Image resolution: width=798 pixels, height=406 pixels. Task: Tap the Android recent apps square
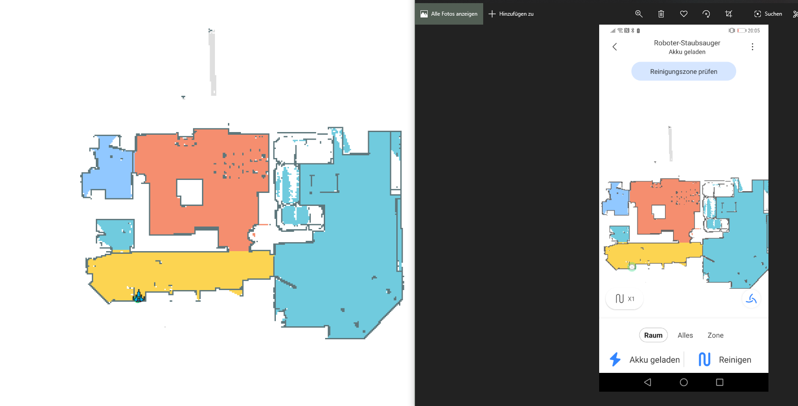[x=720, y=382]
